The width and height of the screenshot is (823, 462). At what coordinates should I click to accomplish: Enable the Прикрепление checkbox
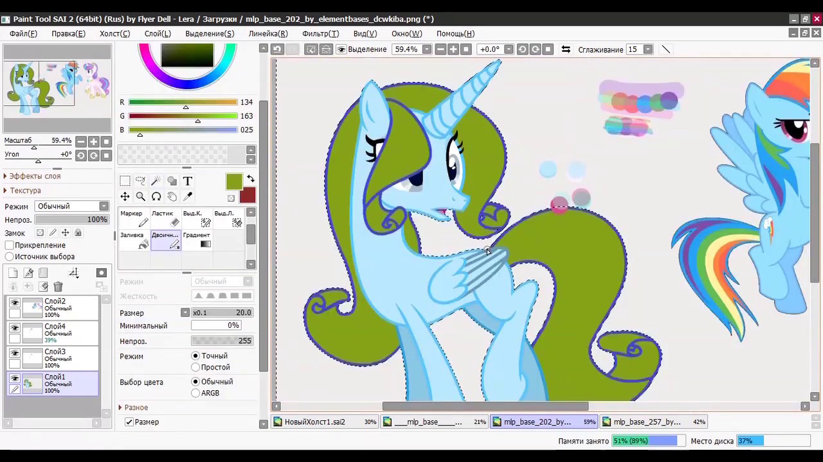[10, 245]
